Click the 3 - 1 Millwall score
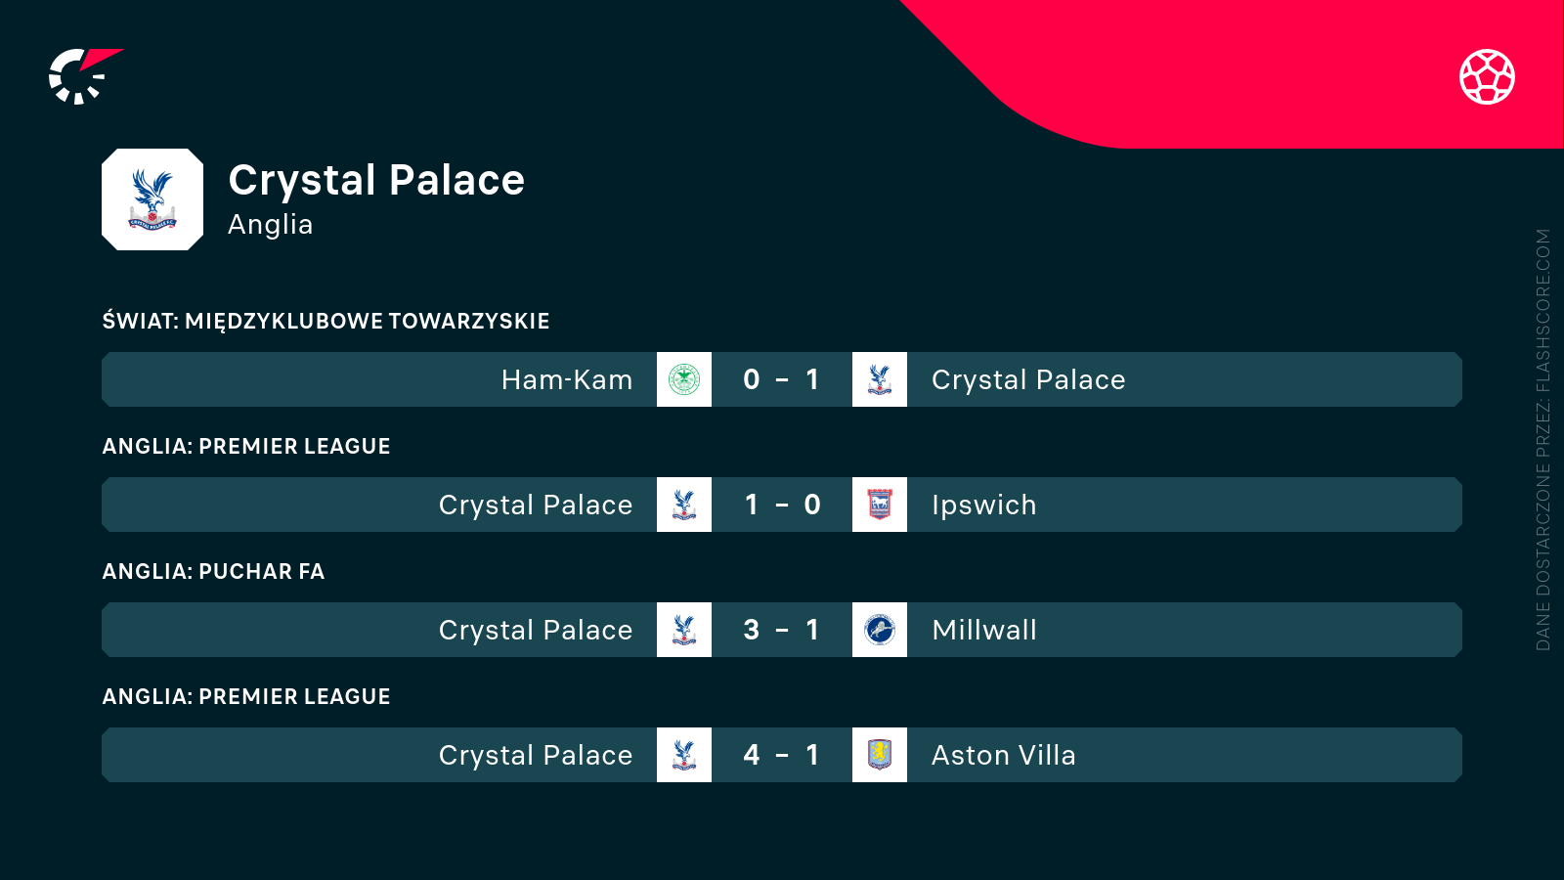This screenshot has height=880, width=1564. pyautogui.click(x=781, y=630)
